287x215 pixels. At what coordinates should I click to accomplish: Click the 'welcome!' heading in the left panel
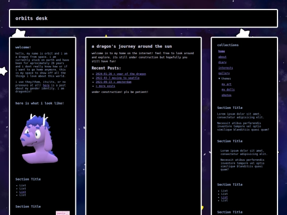pos(23,47)
